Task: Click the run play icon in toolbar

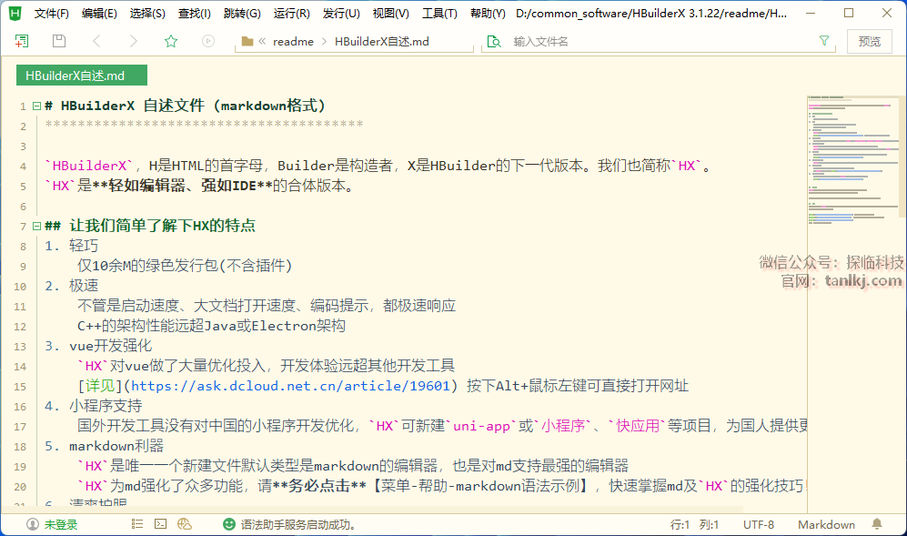Action: coord(208,41)
